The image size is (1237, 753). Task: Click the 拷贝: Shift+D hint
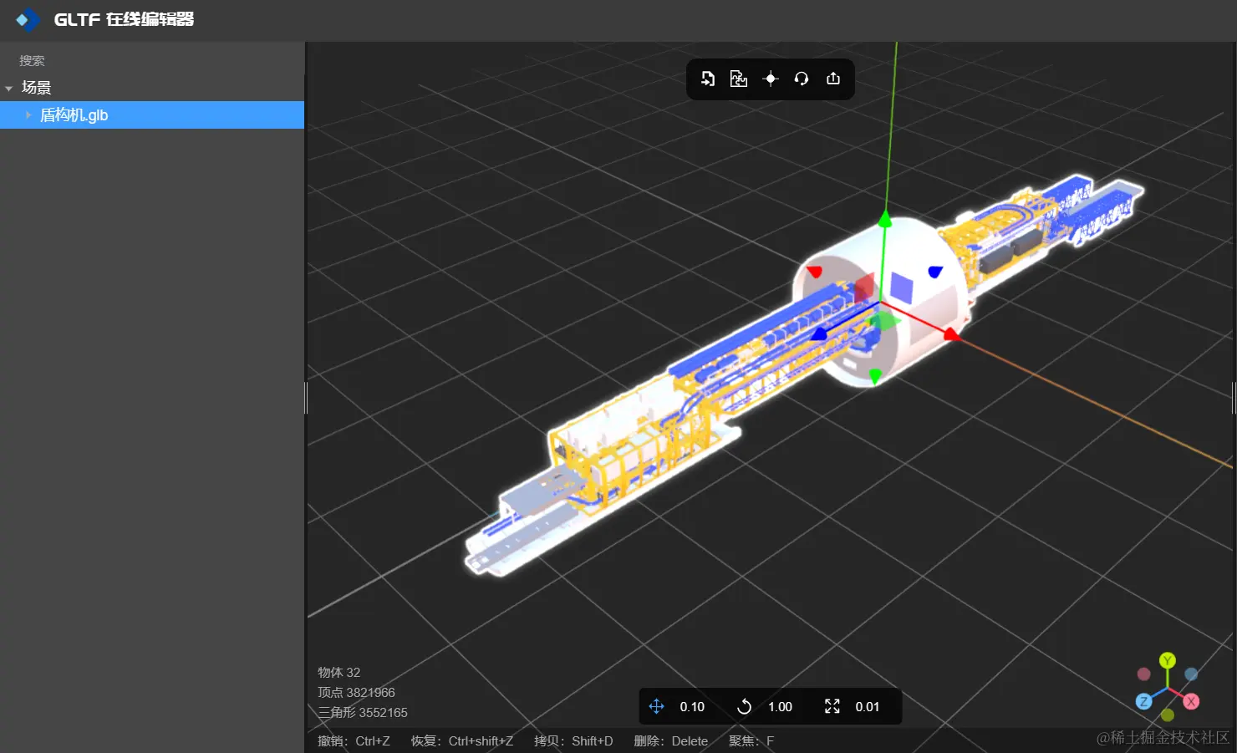(x=573, y=741)
